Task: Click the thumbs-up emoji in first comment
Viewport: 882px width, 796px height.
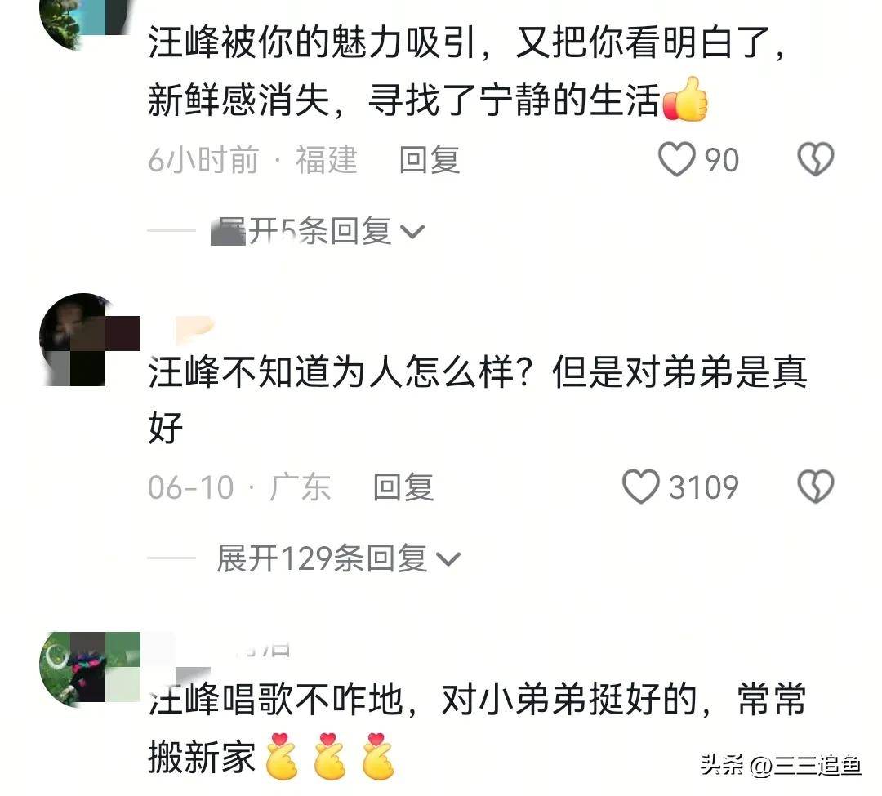Action: (684, 100)
